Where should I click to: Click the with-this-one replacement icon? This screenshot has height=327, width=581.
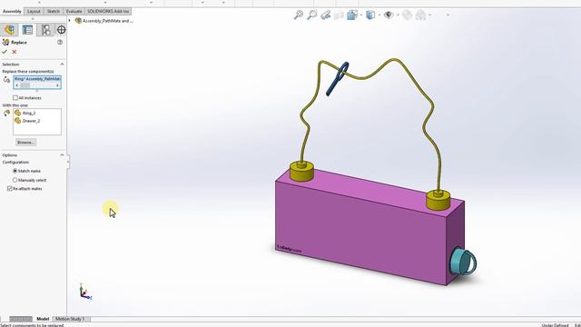coord(6,113)
